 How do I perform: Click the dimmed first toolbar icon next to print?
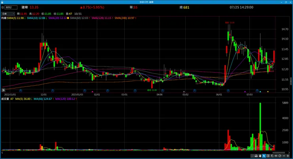tap(252, 156)
